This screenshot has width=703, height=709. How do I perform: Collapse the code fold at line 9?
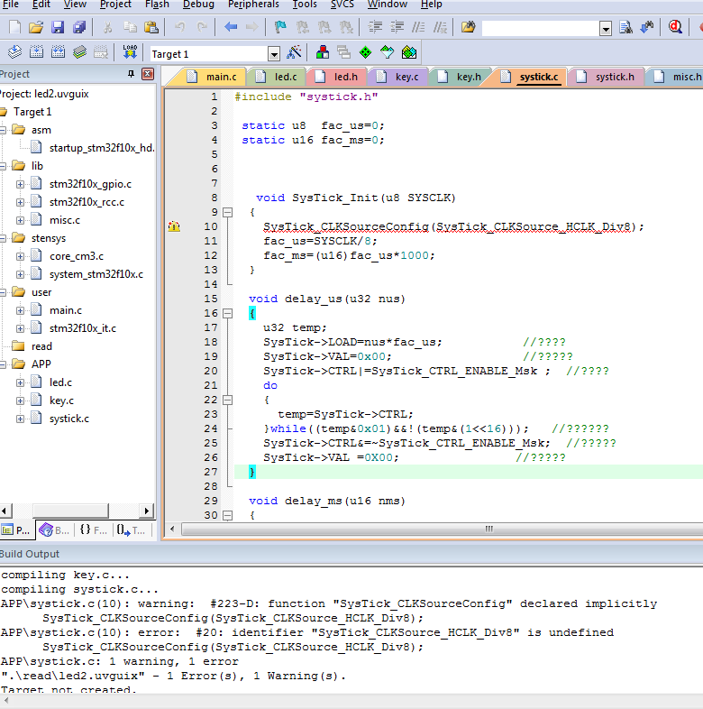(228, 212)
